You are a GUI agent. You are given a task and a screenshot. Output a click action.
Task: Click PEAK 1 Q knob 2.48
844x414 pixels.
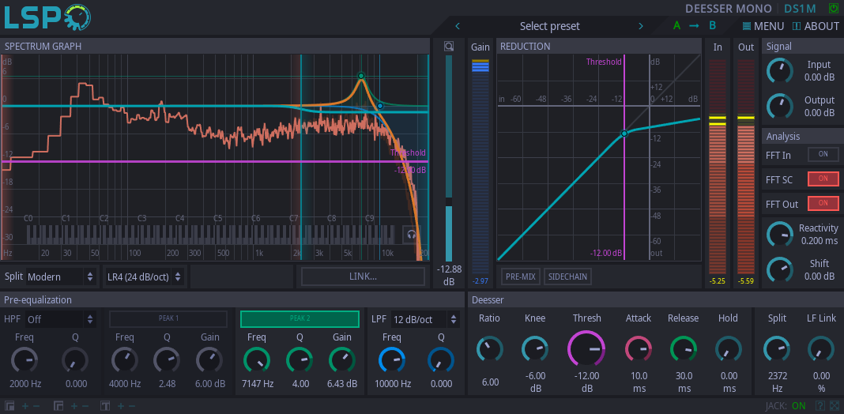[x=167, y=361]
